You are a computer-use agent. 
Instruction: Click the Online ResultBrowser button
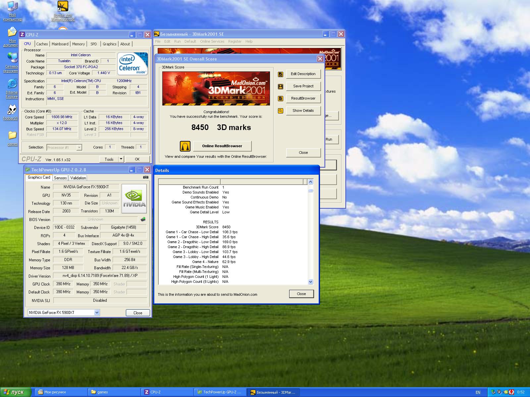(222, 146)
